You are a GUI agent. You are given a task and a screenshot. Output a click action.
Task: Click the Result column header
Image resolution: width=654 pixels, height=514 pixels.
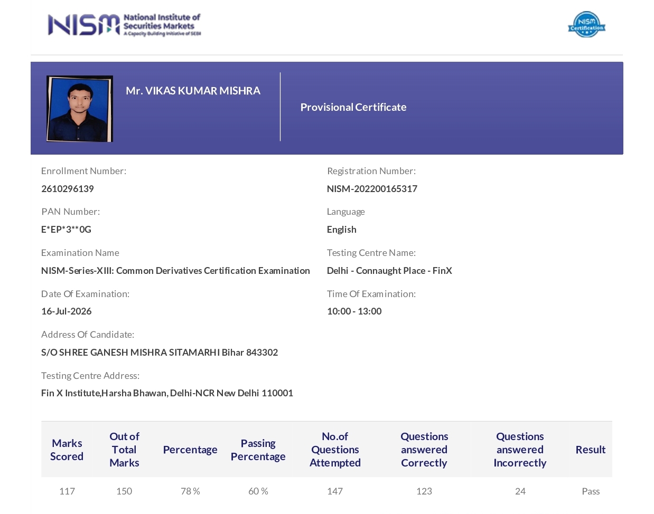click(x=591, y=450)
